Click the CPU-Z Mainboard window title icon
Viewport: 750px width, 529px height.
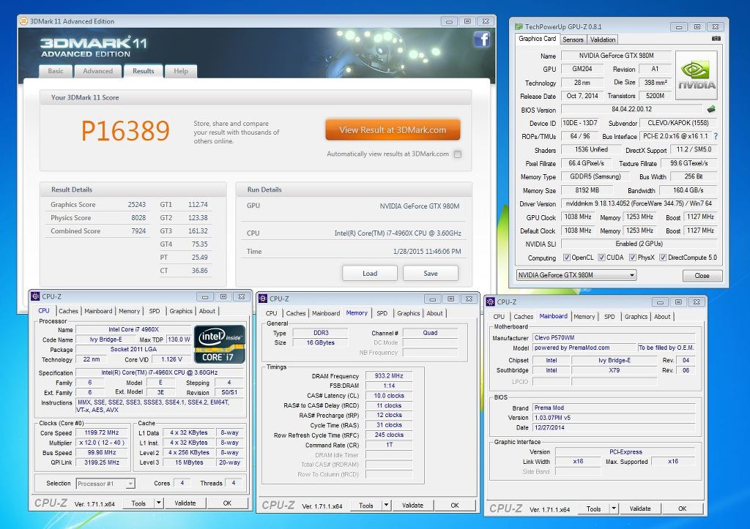(x=490, y=301)
